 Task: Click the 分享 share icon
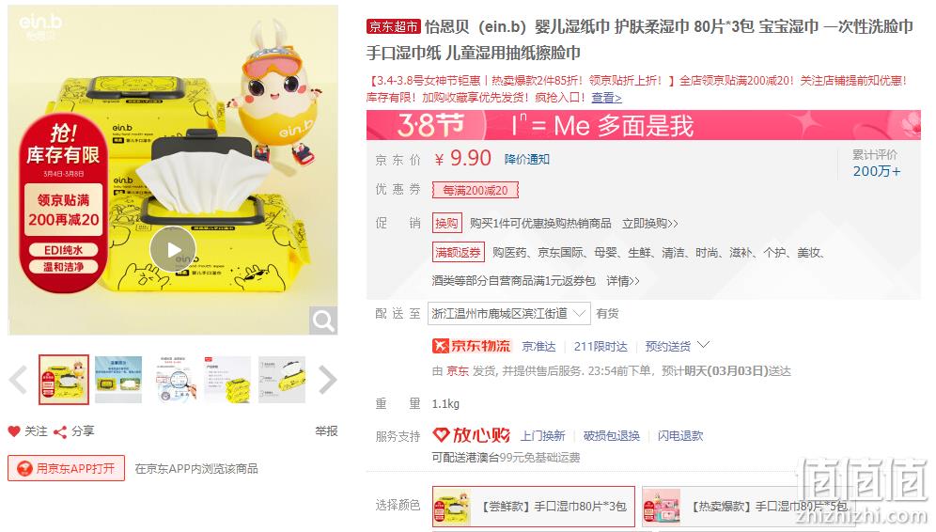(60, 431)
